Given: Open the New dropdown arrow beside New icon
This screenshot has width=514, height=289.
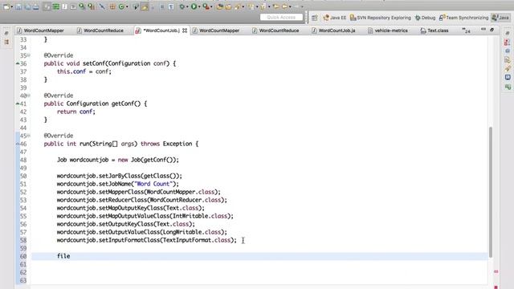Looking at the screenshot, I should [11, 7].
